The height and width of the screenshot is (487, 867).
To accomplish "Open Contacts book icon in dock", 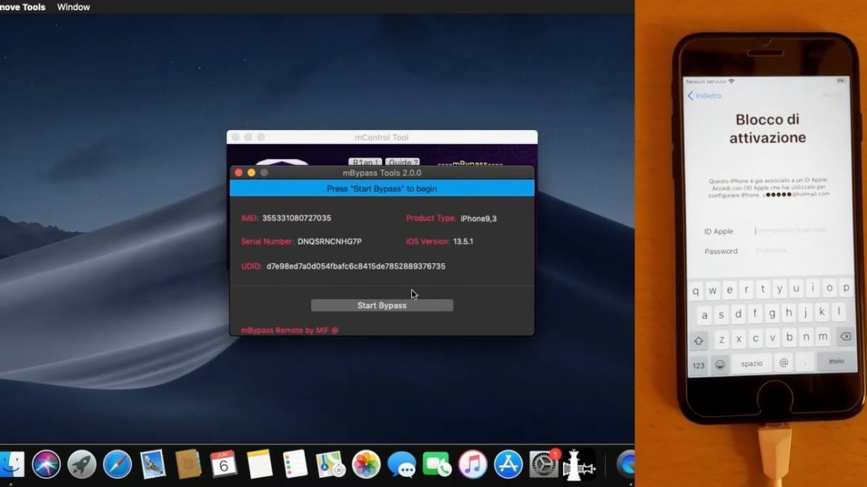I will 188,465.
